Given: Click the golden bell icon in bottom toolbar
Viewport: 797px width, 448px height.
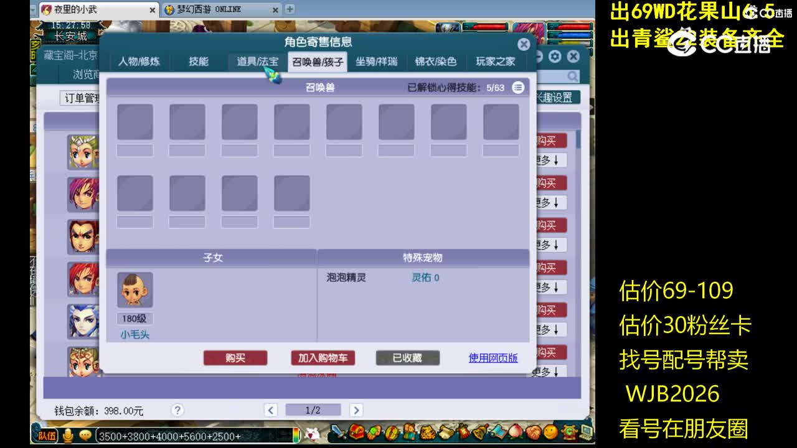Looking at the screenshot, I should coord(481,432).
